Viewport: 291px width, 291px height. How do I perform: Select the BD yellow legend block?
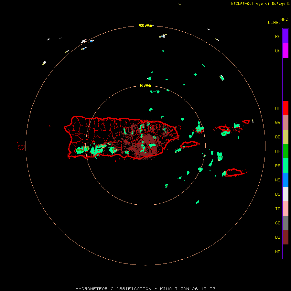(286, 137)
